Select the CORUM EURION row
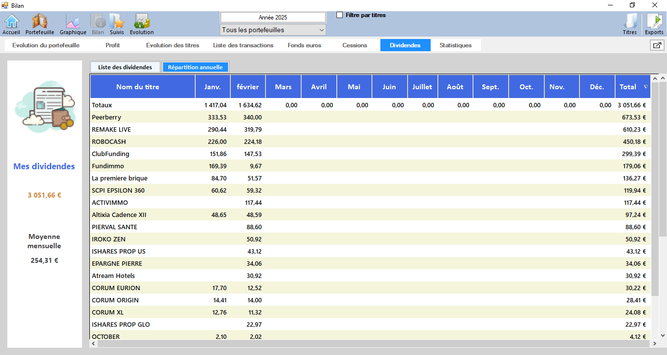Image resolution: width=667 pixels, height=355 pixels. click(x=370, y=288)
